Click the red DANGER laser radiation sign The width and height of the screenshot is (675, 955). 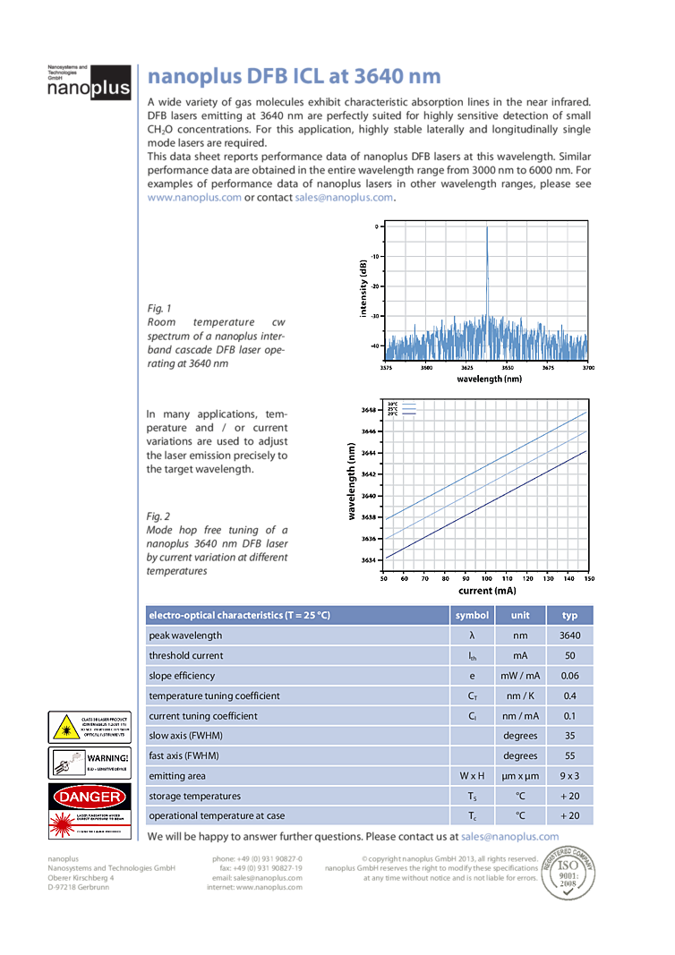88,812
